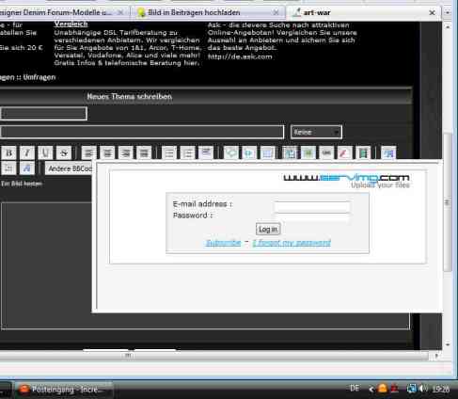The width and height of the screenshot is (458, 399).
Task: Open the 'Subscribe' link
Action: point(224,243)
